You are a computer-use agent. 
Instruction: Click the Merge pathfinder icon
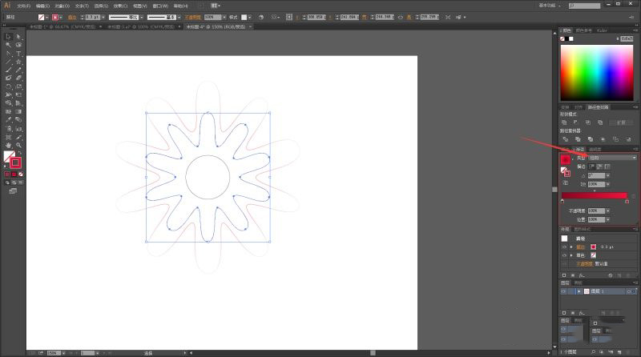pos(591,139)
